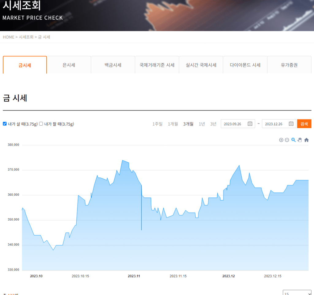Check the 내가 팔 때(3.75g) checkbox
This screenshot has width=314, height=295.
pos(41,124)
